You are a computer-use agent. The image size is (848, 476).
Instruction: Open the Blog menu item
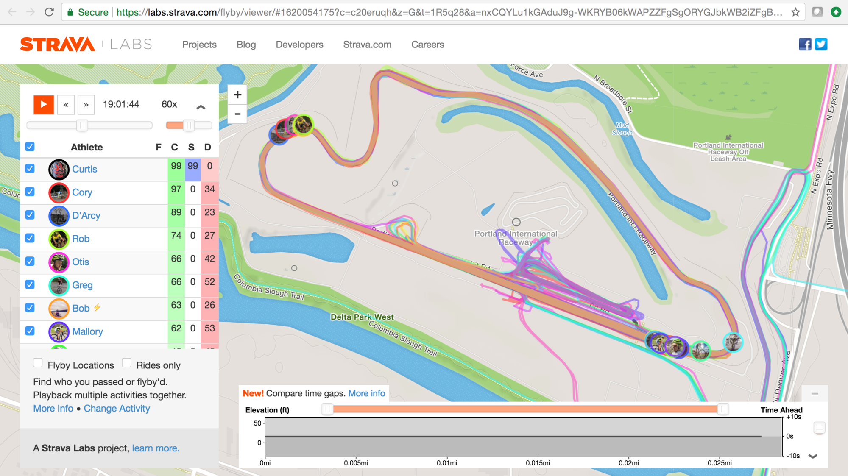point(246,45)
